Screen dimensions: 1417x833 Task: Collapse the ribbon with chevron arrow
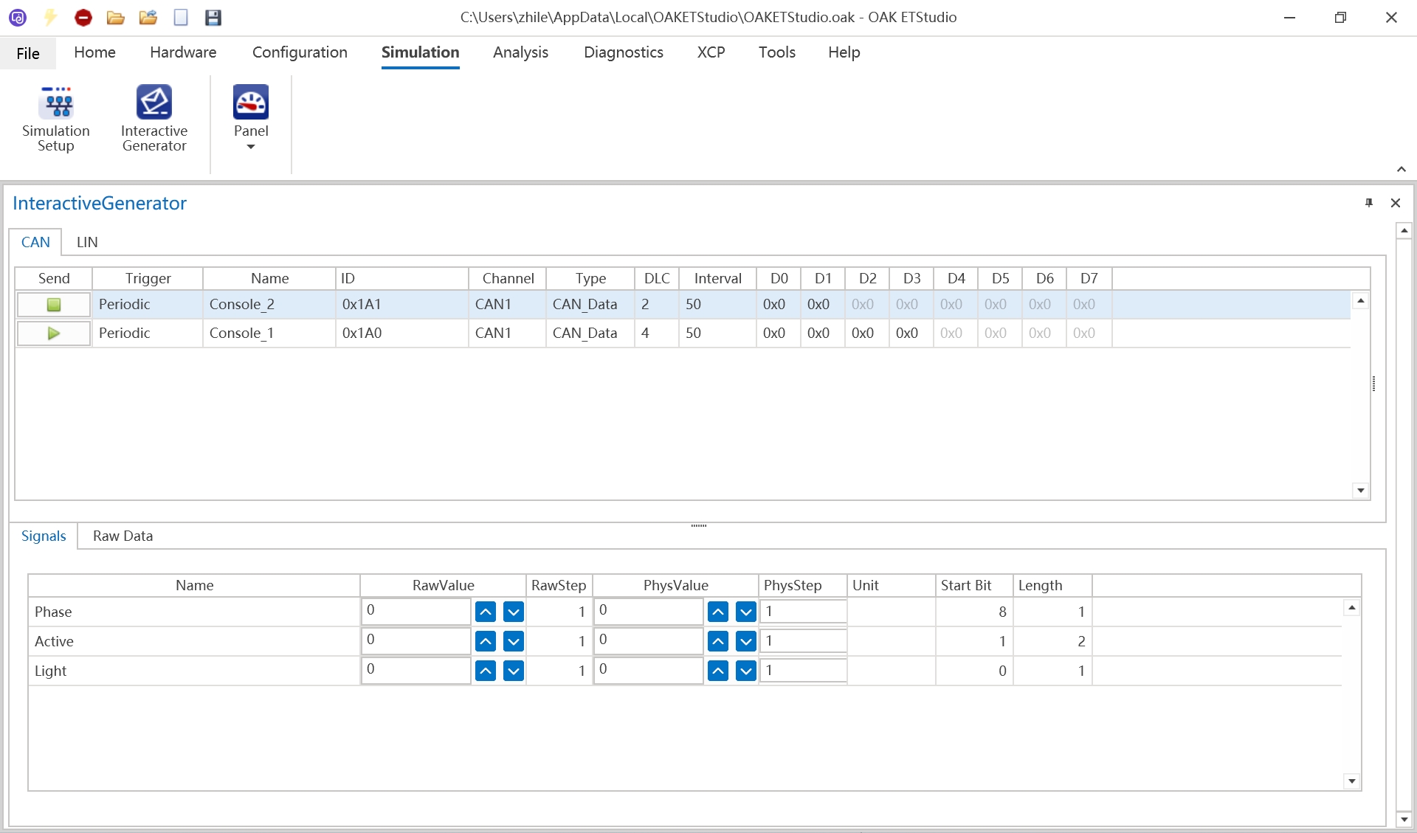1402,170
